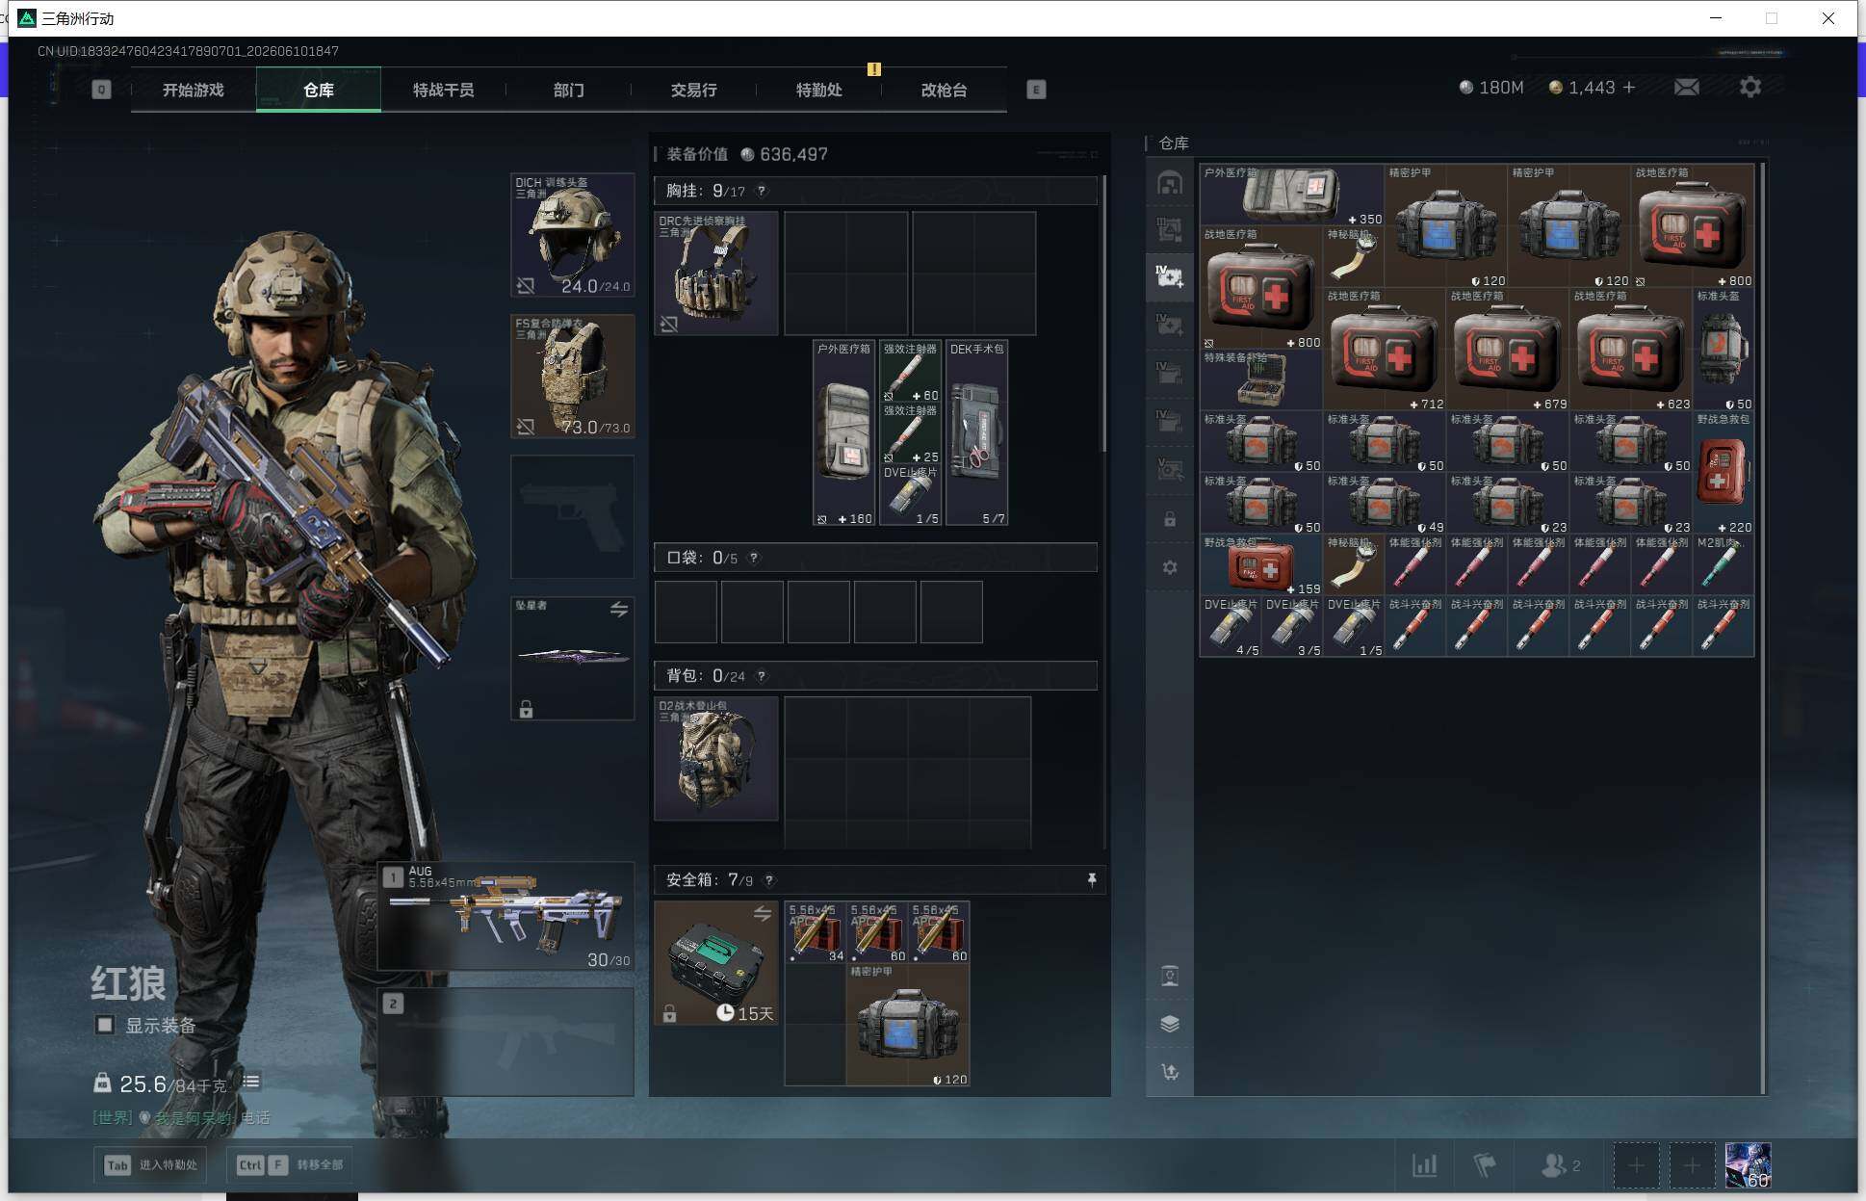Click the 口袋 help question mark
Viewport: 1866px width, 1201px height.
point(753,558)
